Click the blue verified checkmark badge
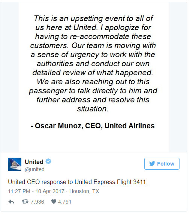This screenshot has height=216, width=190. tap(48, 161)
